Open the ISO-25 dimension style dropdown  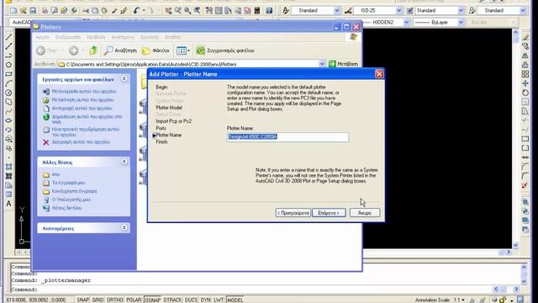coord(398,11)
